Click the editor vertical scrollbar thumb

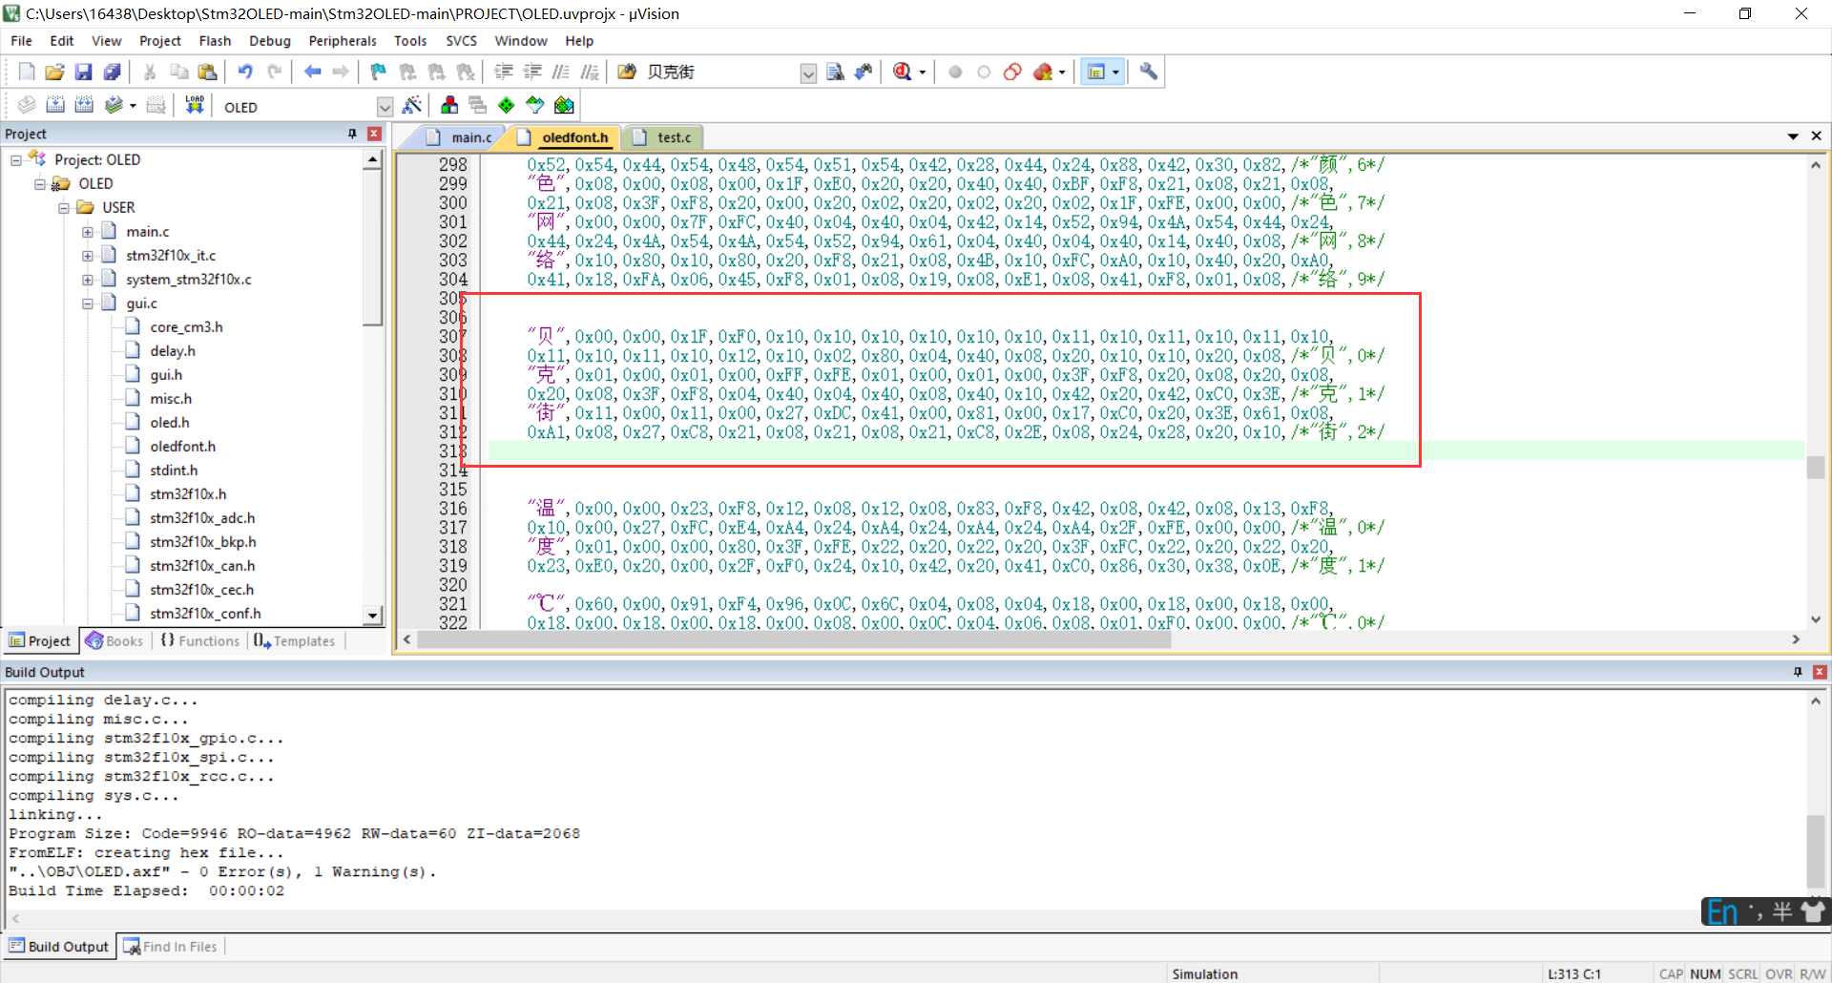point(1816,467)
